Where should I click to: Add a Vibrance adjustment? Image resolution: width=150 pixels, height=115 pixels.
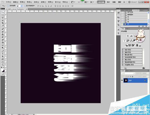point(124,41)
